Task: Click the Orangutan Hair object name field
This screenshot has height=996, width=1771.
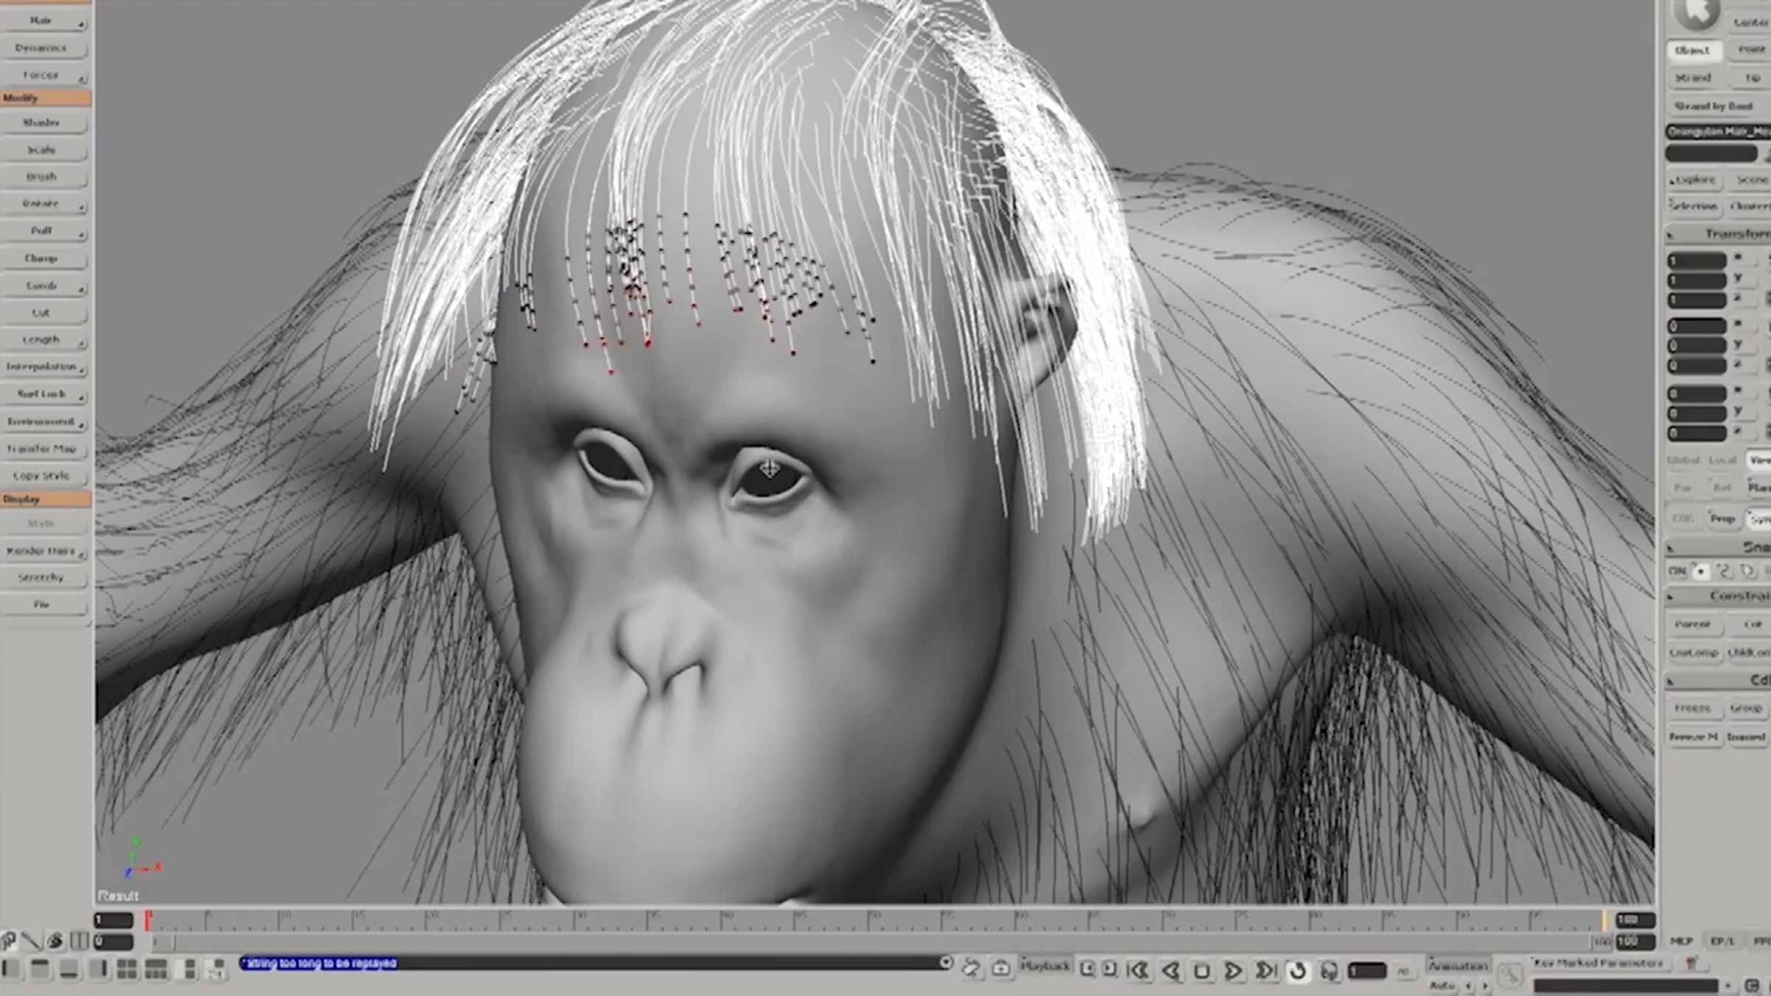Action: click(1718, 131)
